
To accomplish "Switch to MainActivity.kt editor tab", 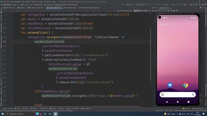I will coord(9,8).
